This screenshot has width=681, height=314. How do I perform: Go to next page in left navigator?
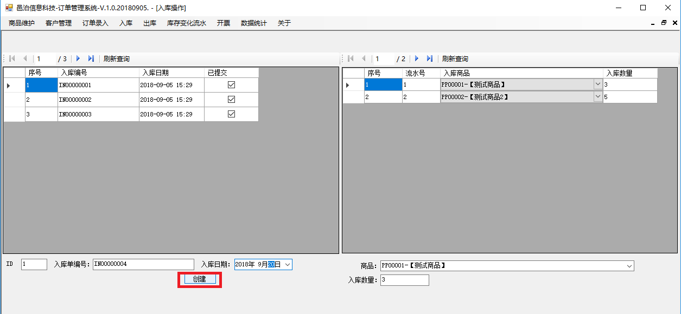pyautogui.click(x=78, y=58)
